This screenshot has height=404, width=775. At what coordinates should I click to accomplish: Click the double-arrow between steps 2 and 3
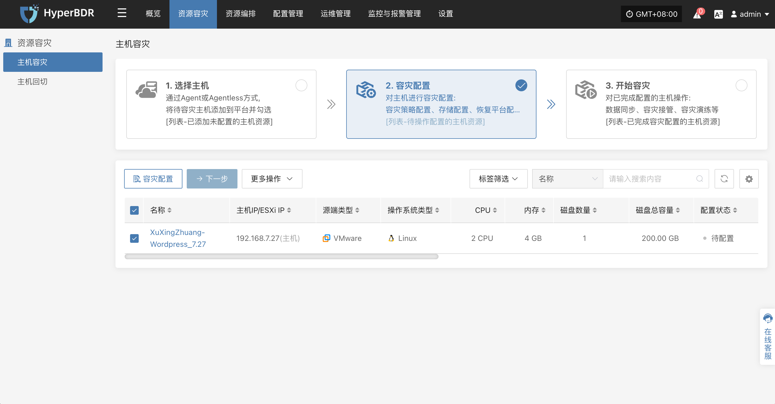[551, 104]
